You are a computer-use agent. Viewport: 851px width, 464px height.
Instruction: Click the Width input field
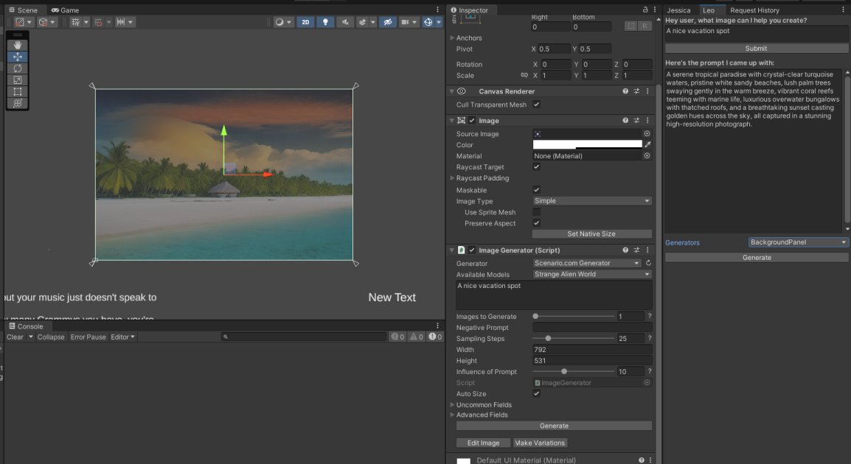[x=591, y=350]
